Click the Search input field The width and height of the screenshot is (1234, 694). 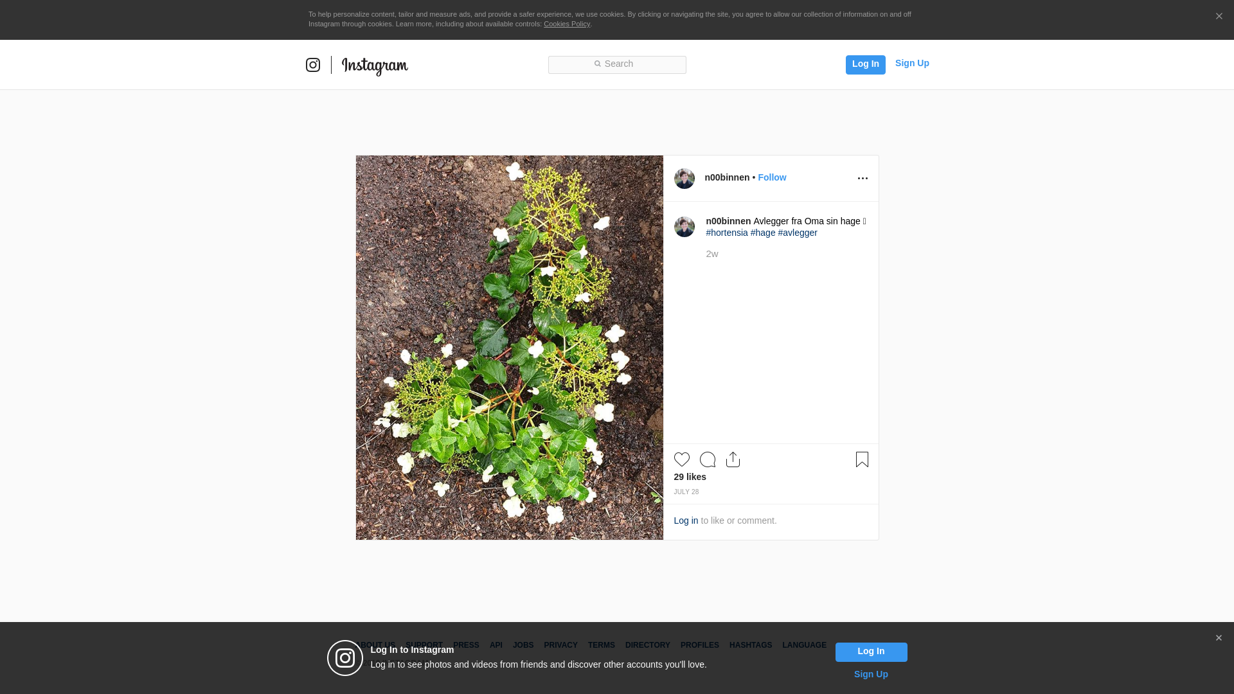click(x=617, y=64)
